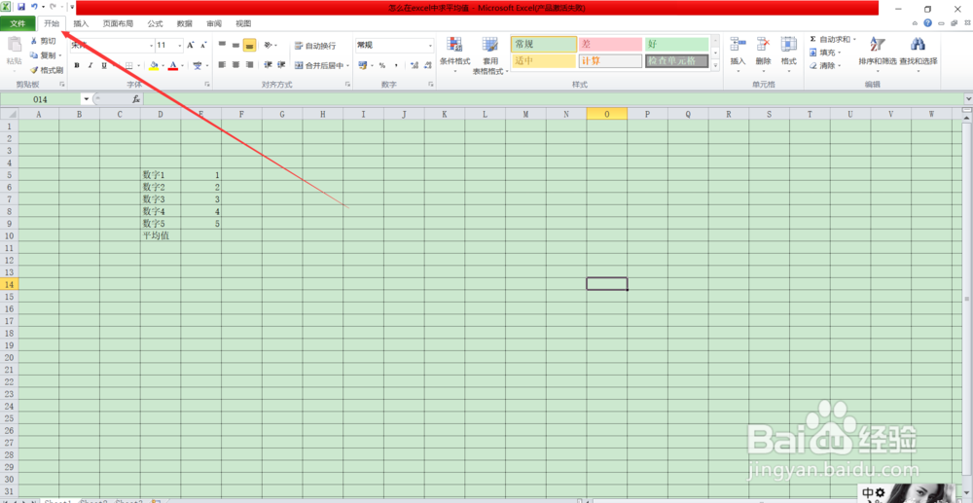Open Clear (清除) dropdown

pyautogui.click(x=825, y=66)
